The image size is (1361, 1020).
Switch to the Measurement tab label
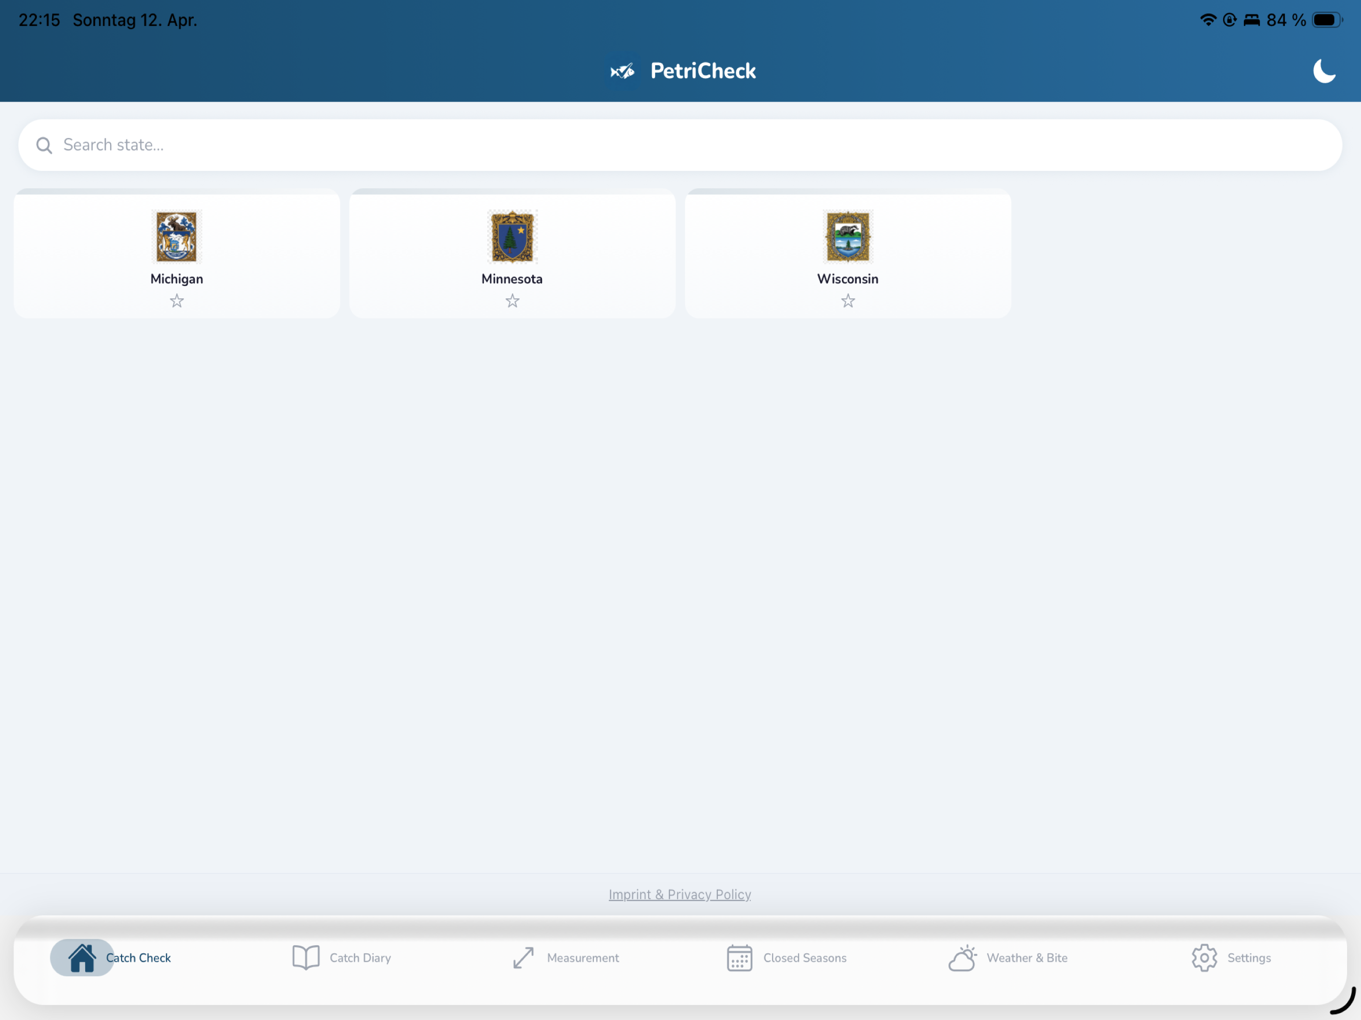point(583,958)
